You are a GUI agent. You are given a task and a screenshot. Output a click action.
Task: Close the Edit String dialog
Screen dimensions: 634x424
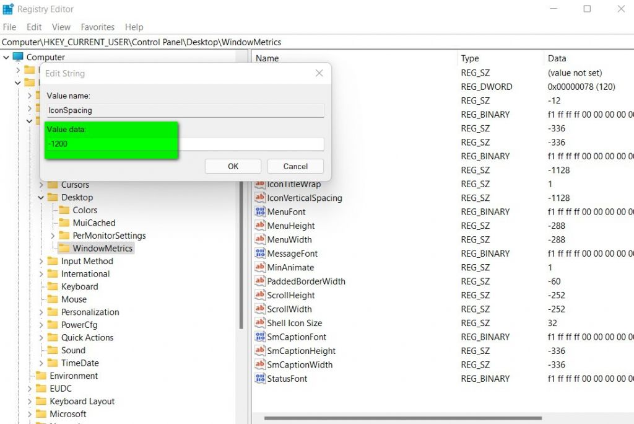pyautogui.click(x=319, y=73)
